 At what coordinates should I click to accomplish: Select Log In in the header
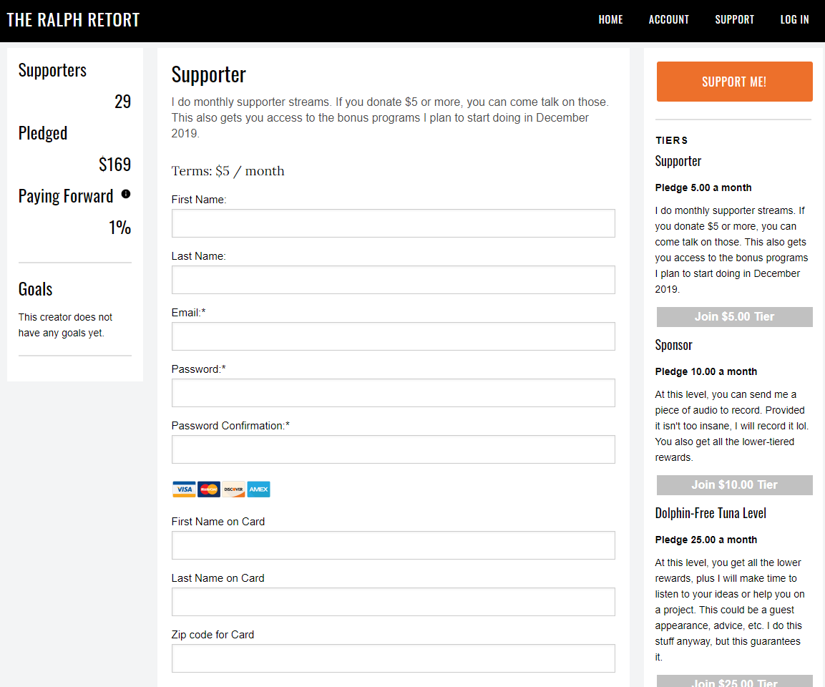point(794,19)
